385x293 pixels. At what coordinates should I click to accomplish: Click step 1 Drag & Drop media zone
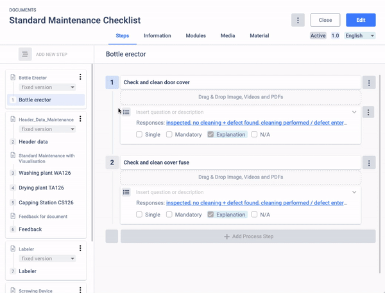click(241, 97)
